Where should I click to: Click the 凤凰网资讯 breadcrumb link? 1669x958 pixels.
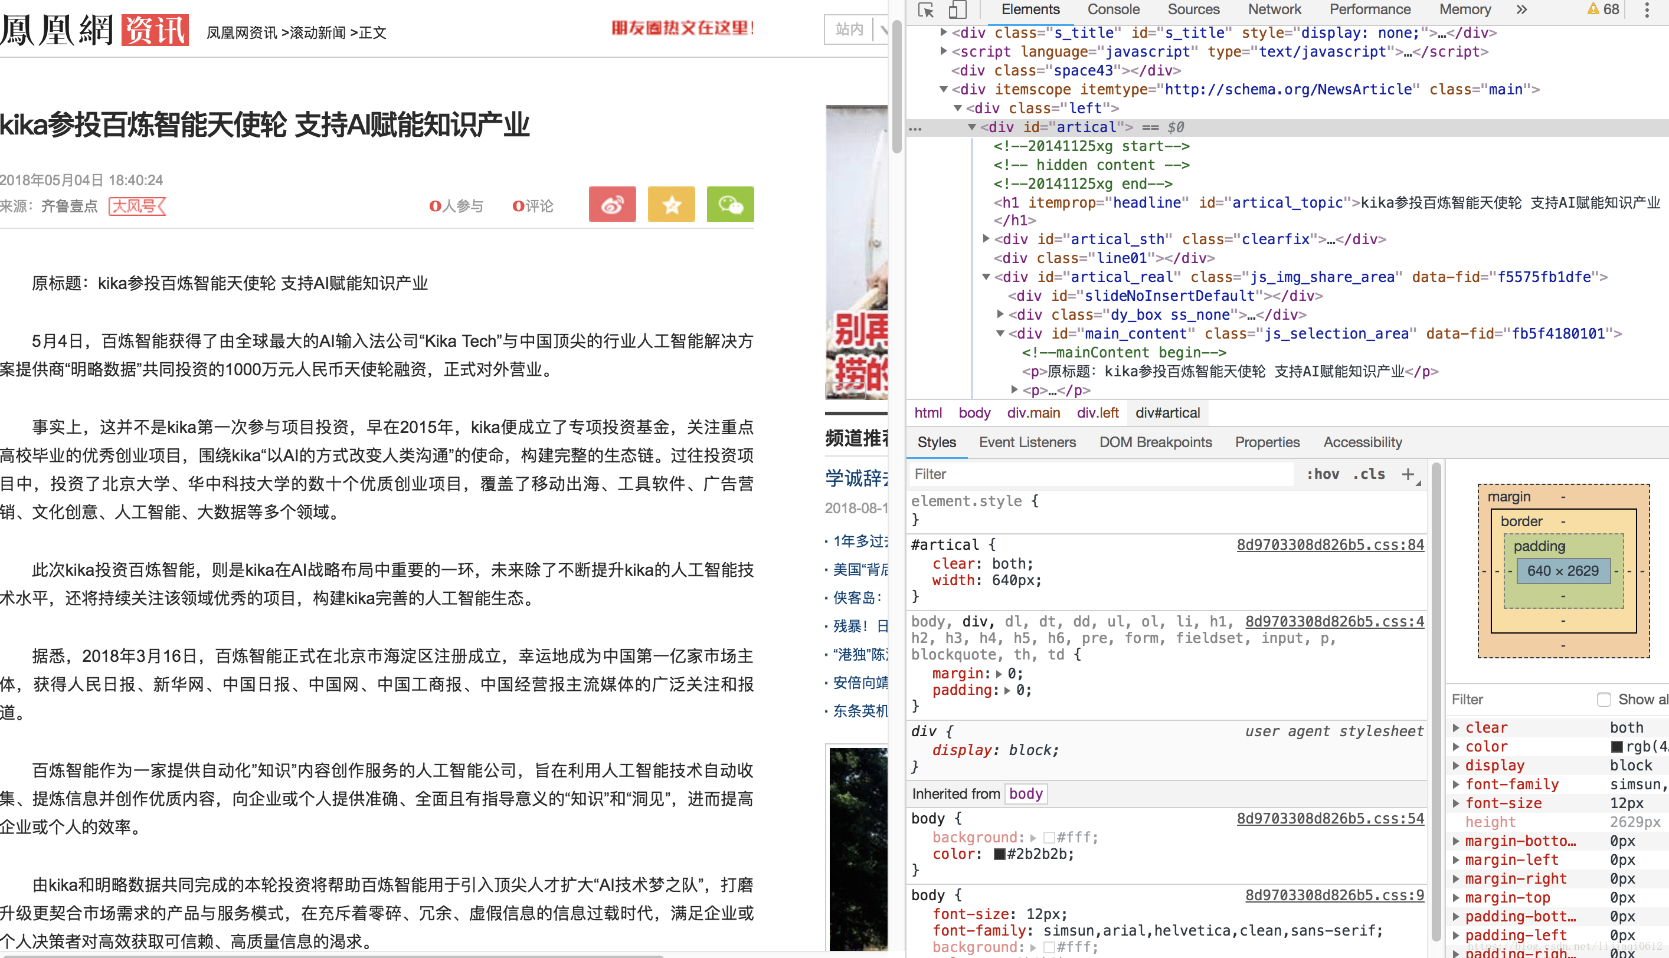click(241, 32)
